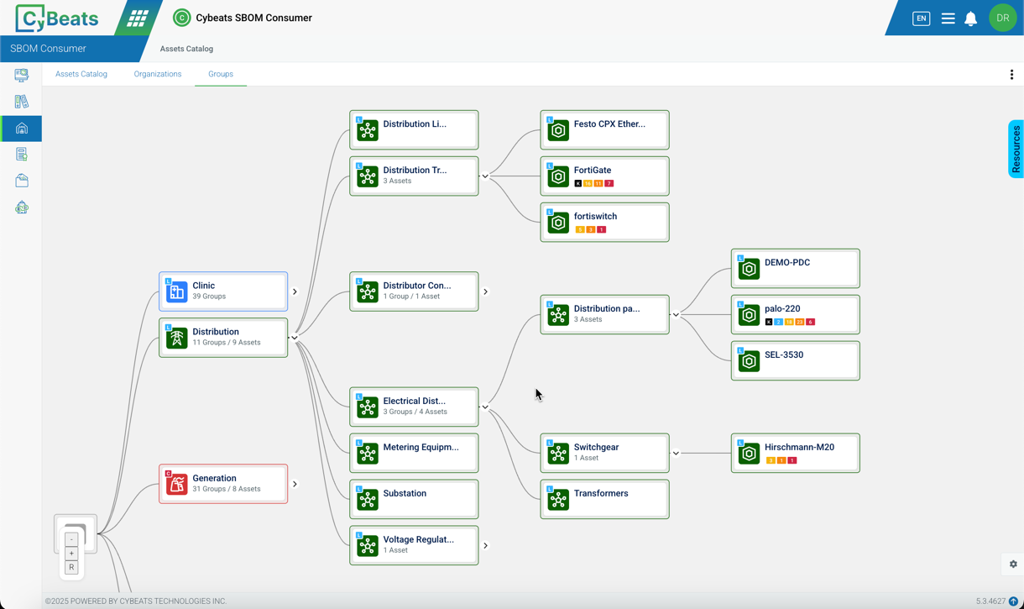1024x609 pixels.
Task: Click the '11 Groups / 9 Assets' text
Action: tap(227, 343)
